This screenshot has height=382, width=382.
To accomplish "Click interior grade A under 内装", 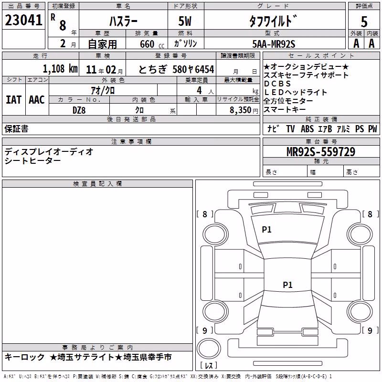I will click(x=371, y=43).
